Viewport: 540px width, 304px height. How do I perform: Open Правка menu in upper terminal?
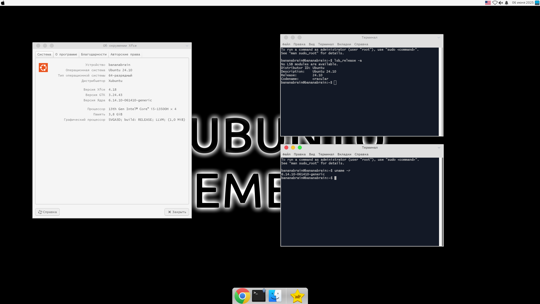pyautogui.click(x=299, y=44)
